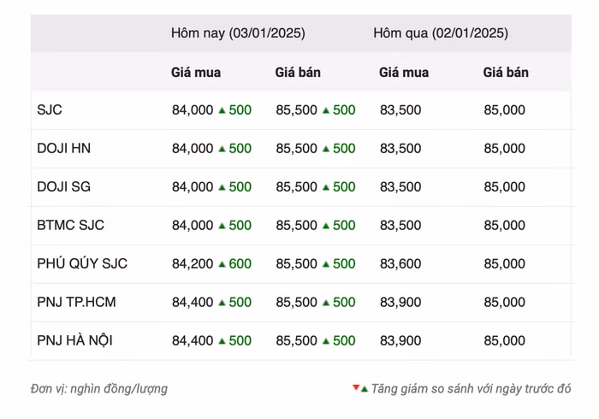Click up arrow in DOJI HN buying price
Viewport: 599px width, 419px height.
(x=222, y=149)
